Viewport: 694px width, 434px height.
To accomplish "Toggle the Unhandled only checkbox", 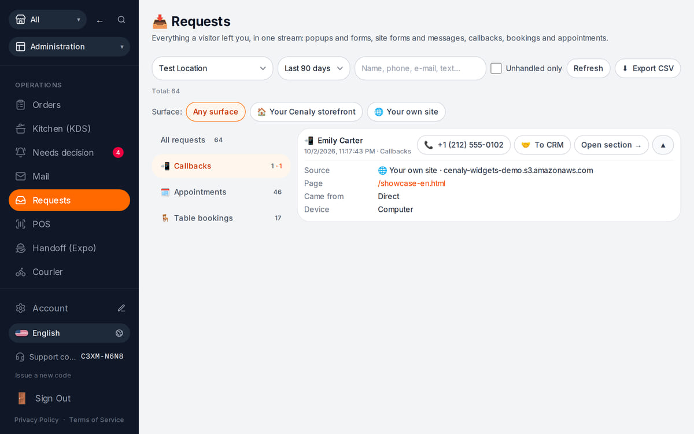I will click(496, 68).
